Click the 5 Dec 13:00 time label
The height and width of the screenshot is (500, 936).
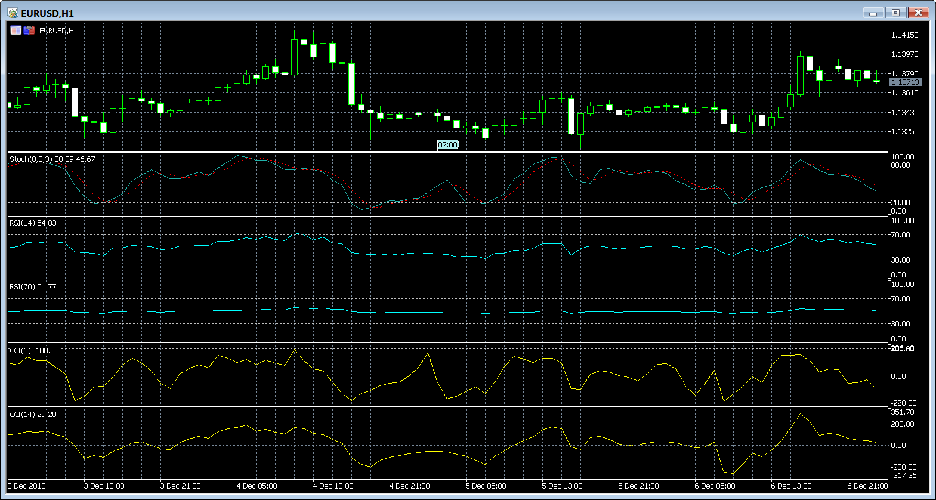[x=562, y=486]
